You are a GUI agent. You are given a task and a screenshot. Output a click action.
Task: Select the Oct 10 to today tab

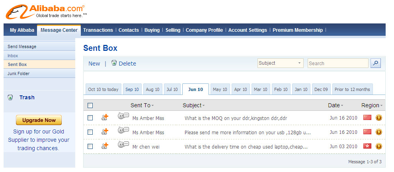tap(103, 89)
